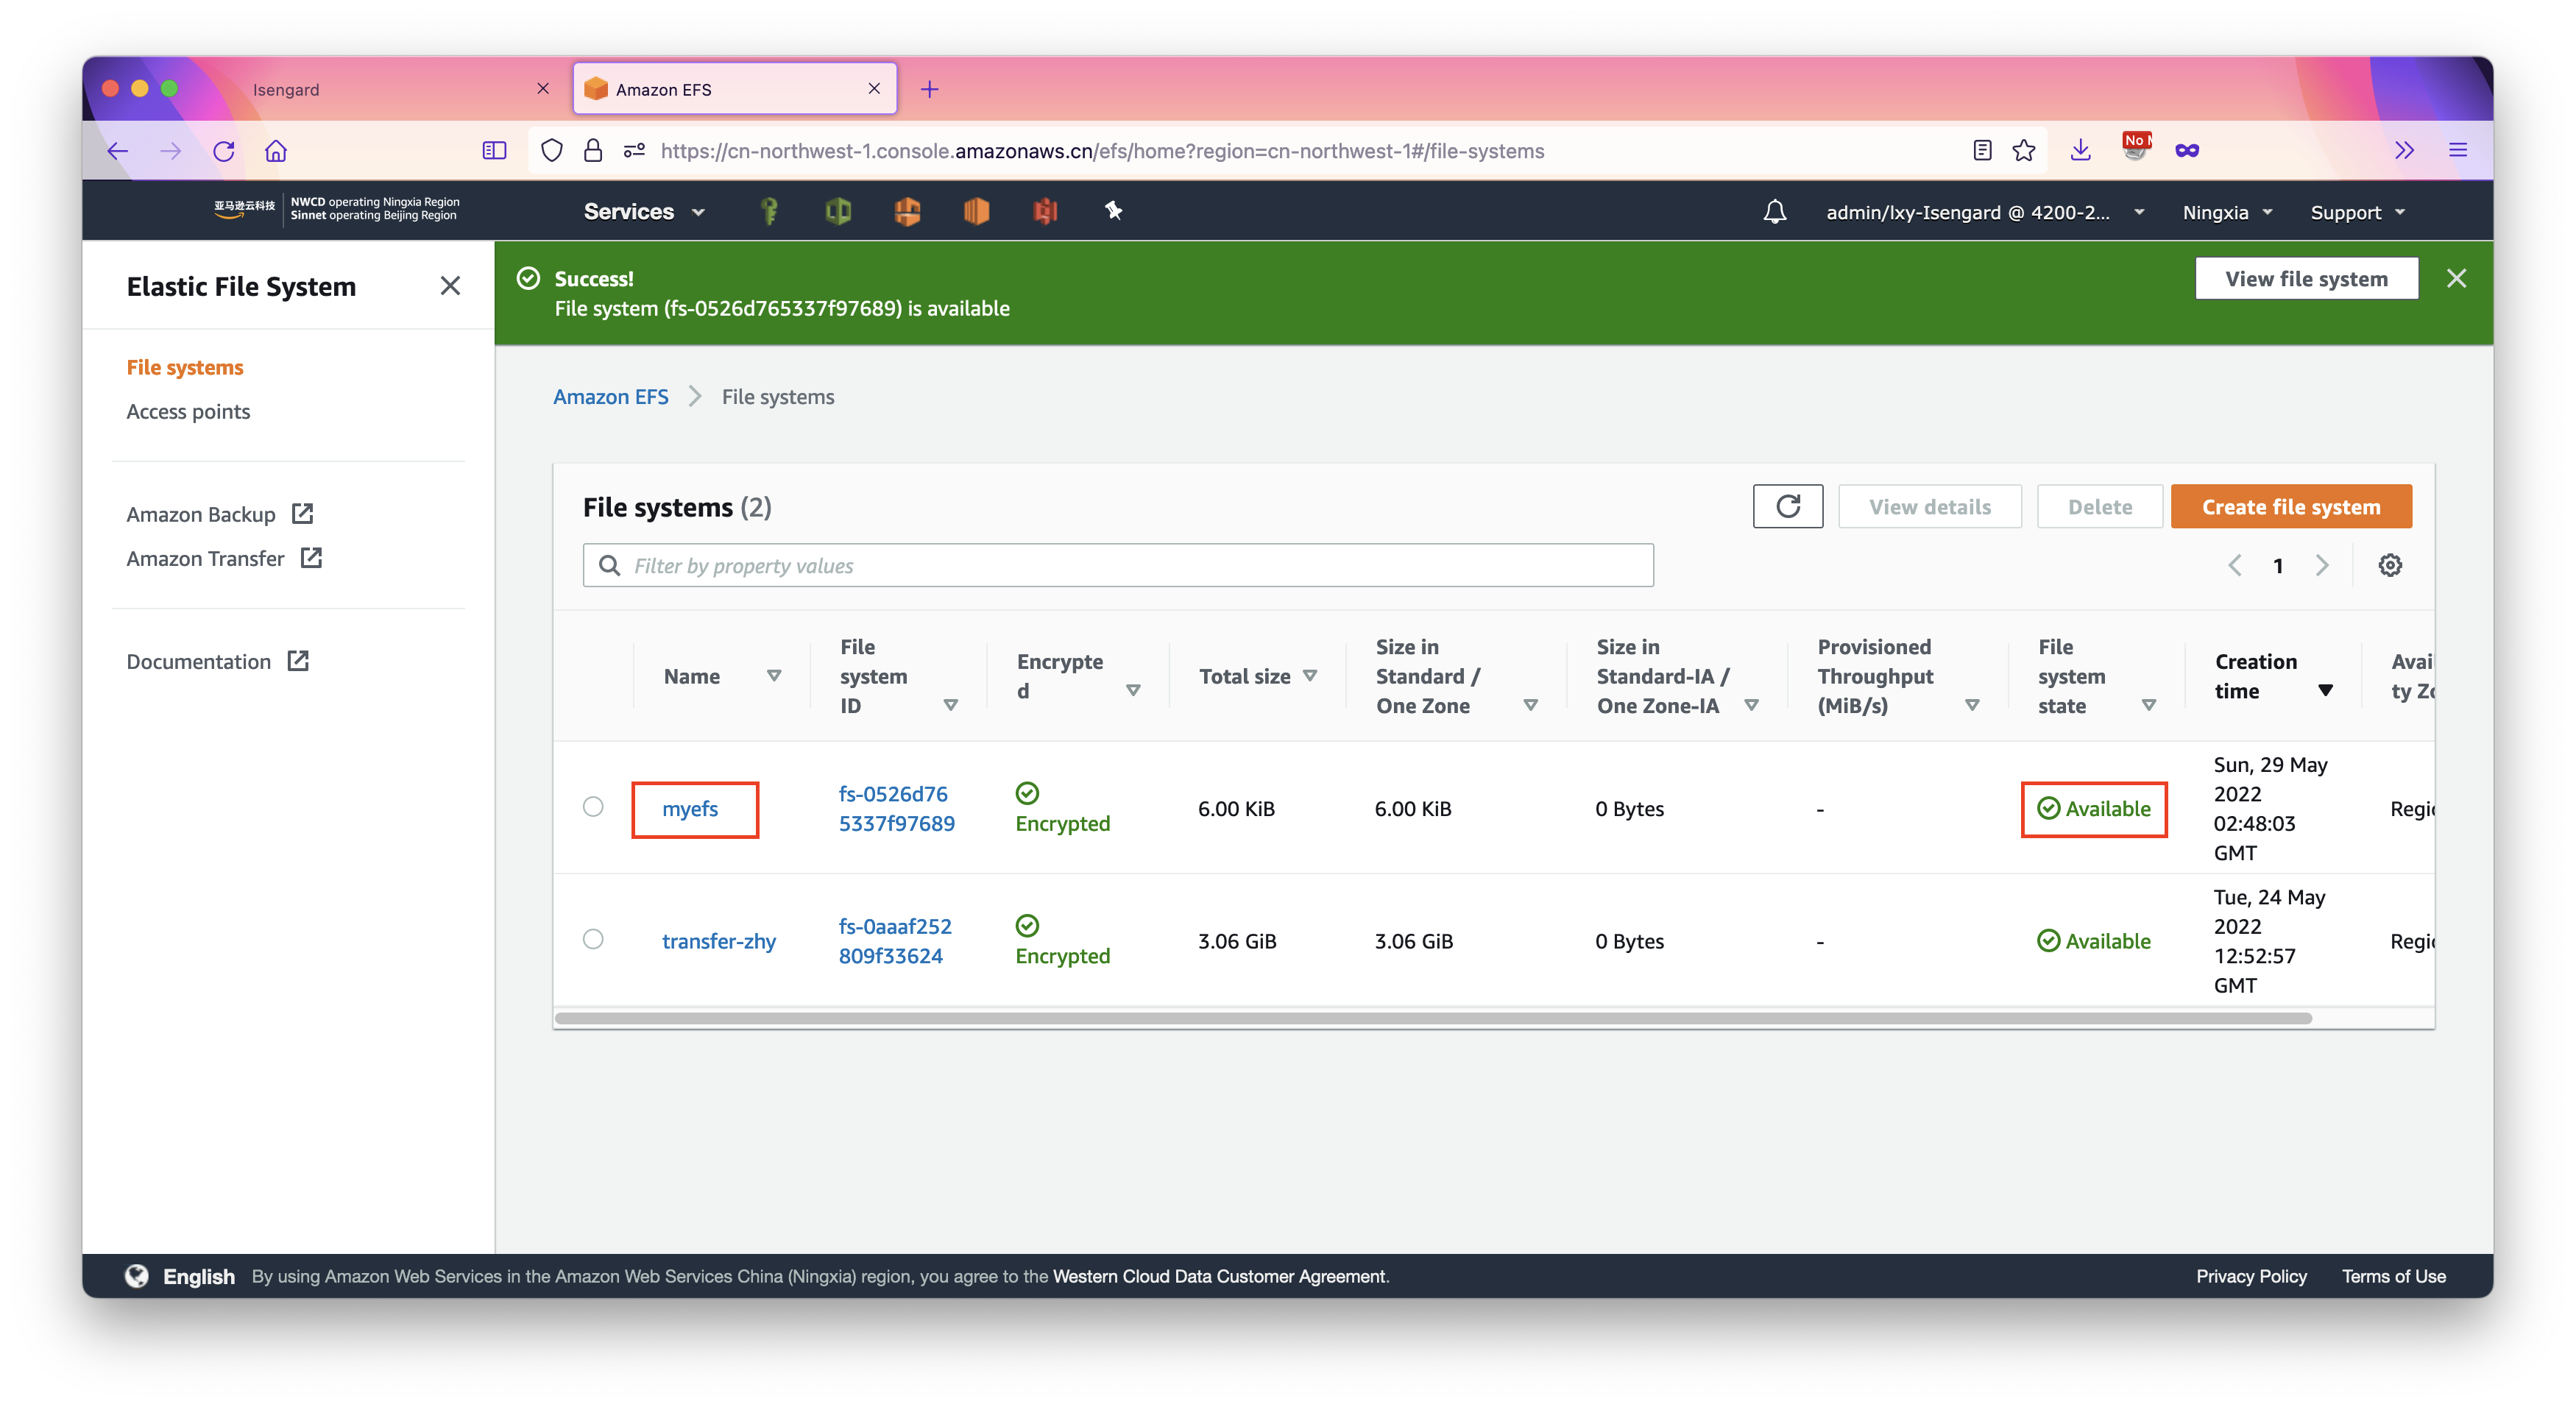Sort by the Total size column arrow

[x=1310, y=677]
